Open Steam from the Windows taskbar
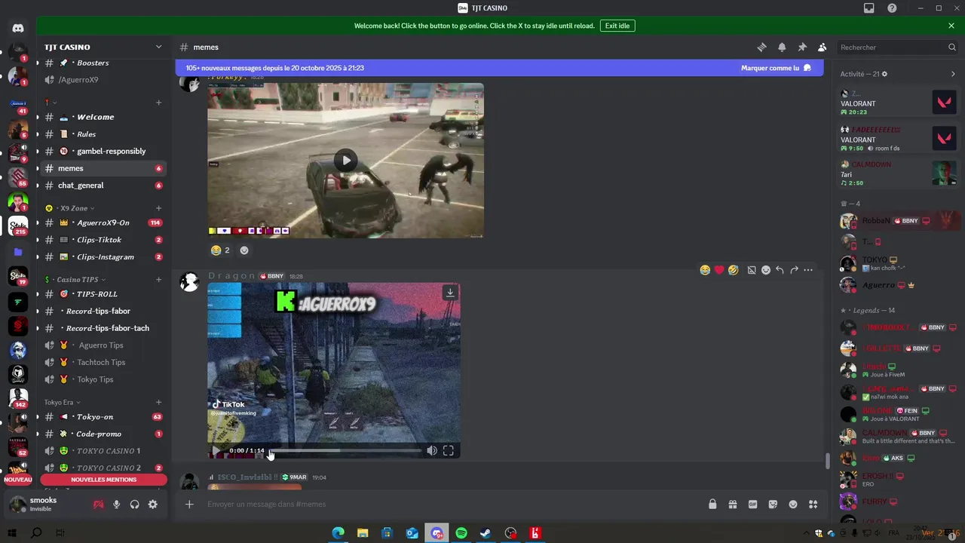 [x=486, y=533]
